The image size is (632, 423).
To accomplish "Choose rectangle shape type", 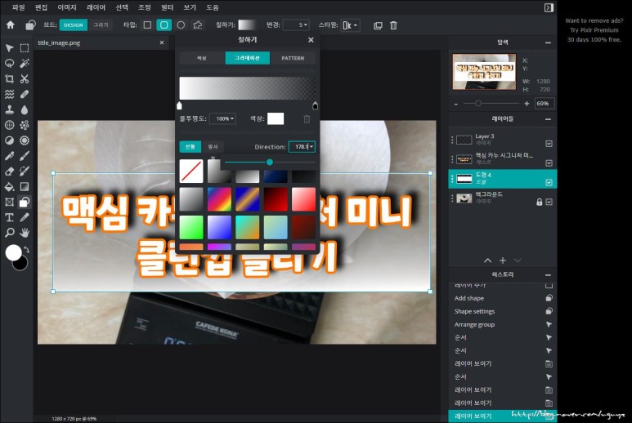I will 147,25.
